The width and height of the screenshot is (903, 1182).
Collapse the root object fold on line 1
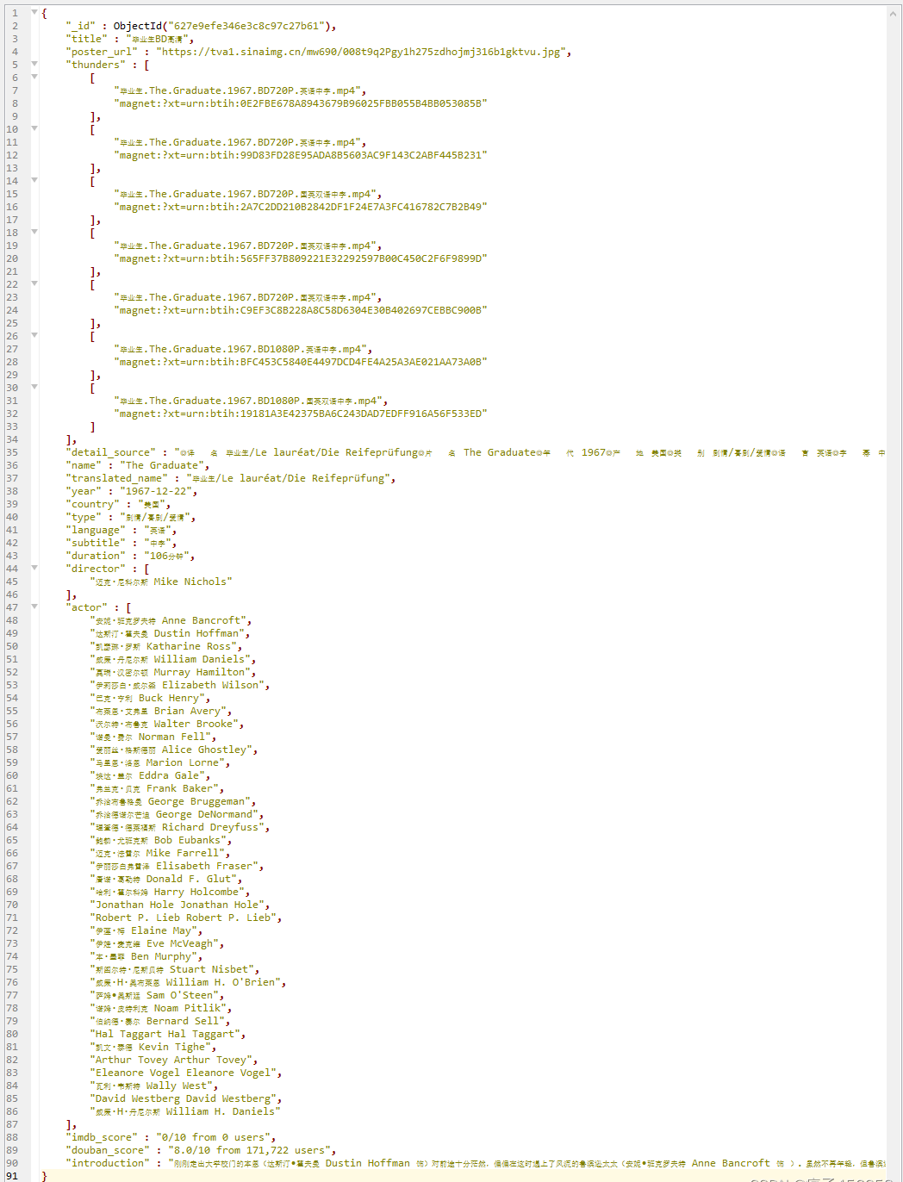pyautogui.click(x=34, y=12)
